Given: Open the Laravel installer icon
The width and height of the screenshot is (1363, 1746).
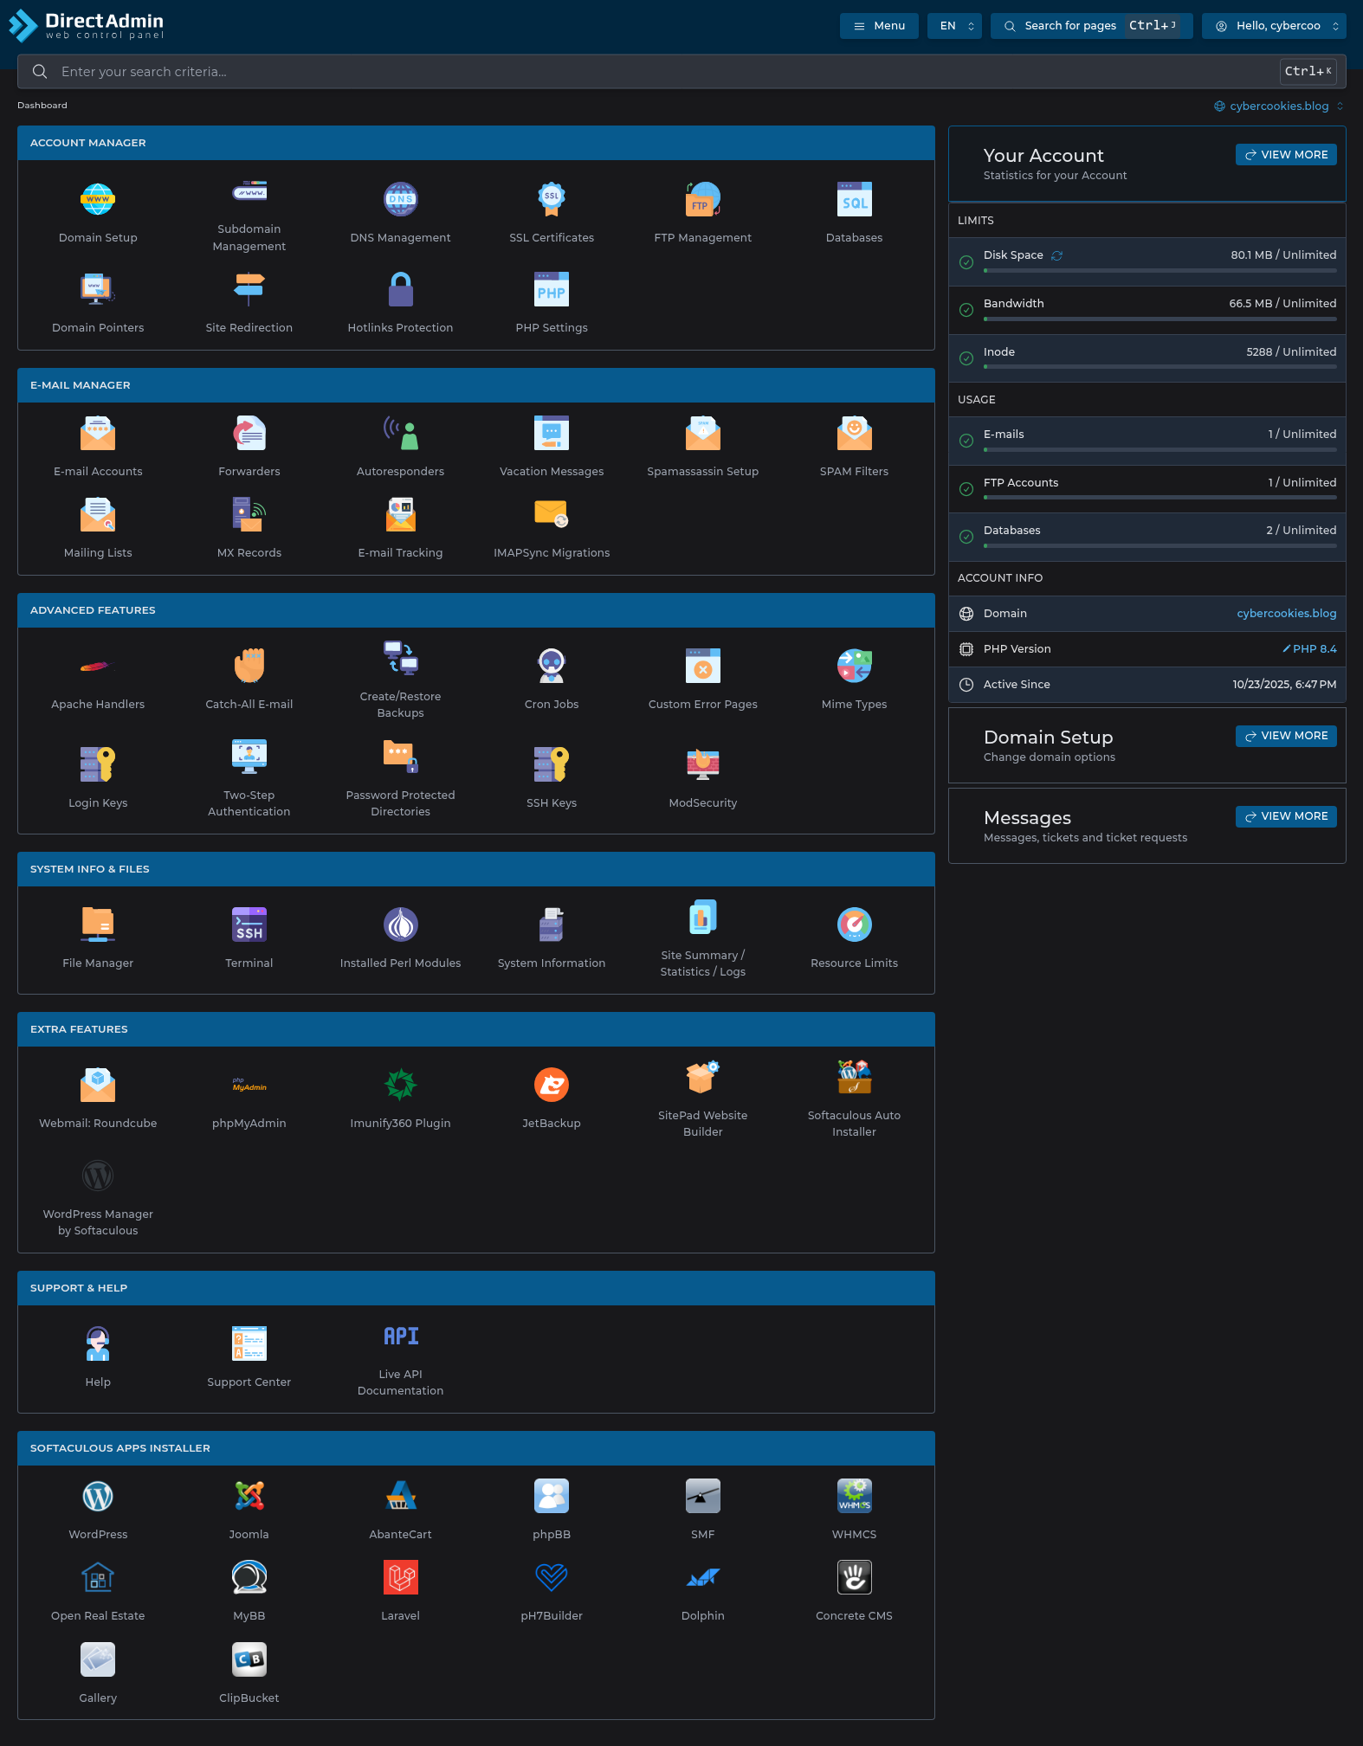Looking at the screenshot, I should click(x=400, y=1578).
